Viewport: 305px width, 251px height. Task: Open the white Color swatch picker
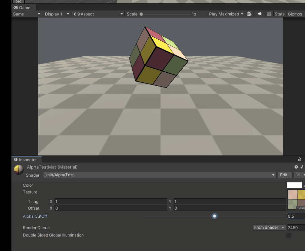pos(294,185)
